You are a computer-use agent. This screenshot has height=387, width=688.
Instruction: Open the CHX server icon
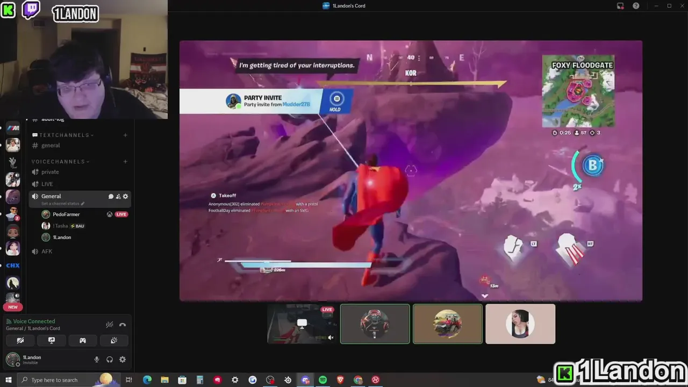[x=13, y=266]
